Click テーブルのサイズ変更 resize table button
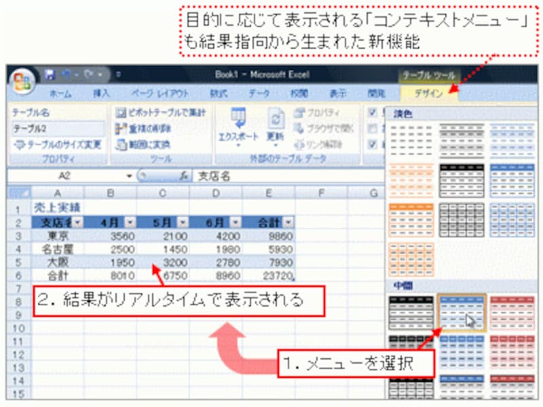The image size is (543, 407). pos(58,144)
